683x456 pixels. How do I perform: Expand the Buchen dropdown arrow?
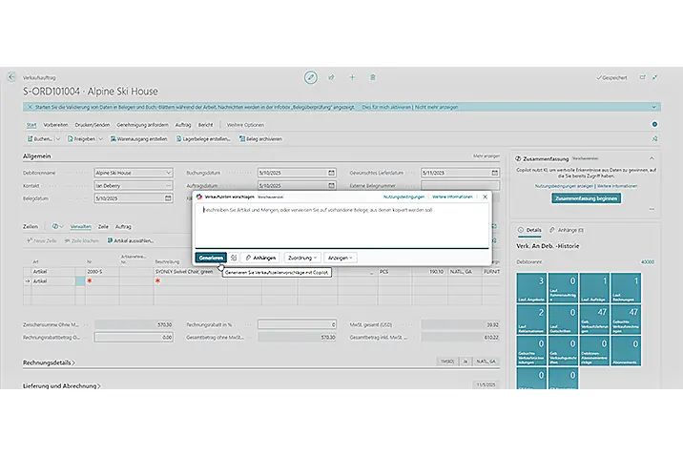57,139
